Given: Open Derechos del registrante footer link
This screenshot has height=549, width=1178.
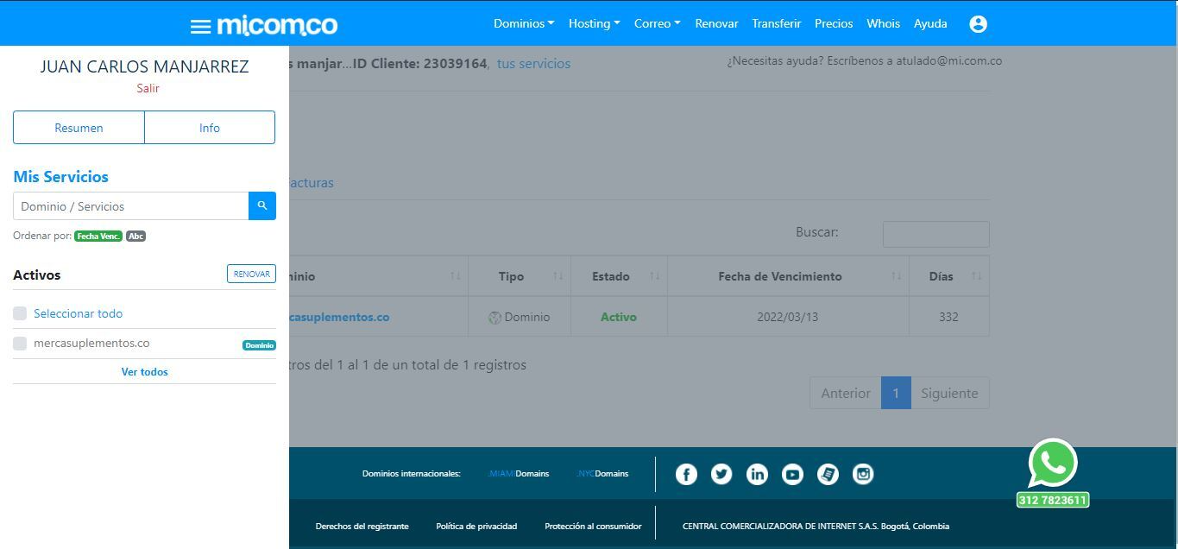Looking at the screenshot, I should tap(362, 526).
